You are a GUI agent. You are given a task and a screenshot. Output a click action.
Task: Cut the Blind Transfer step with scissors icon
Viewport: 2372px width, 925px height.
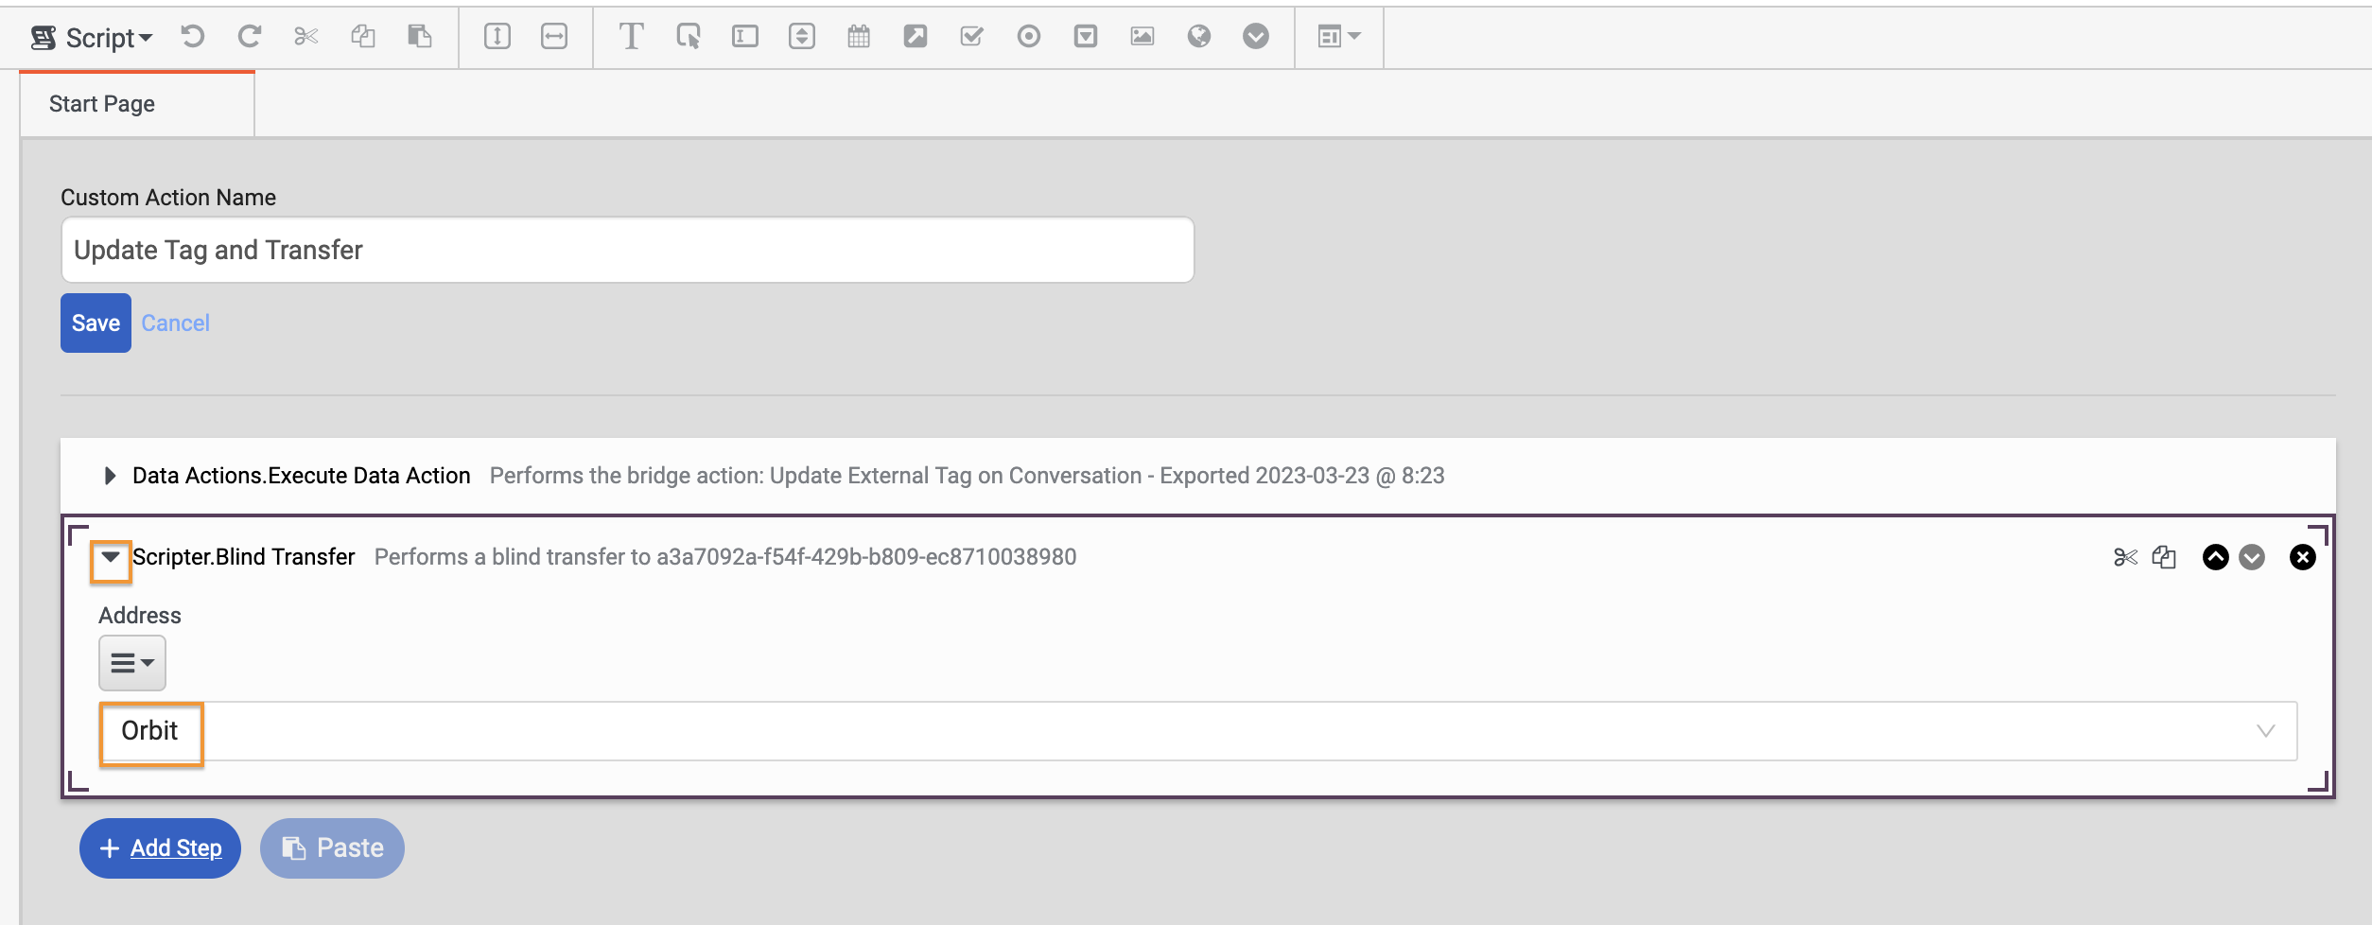coord(2124,557)
